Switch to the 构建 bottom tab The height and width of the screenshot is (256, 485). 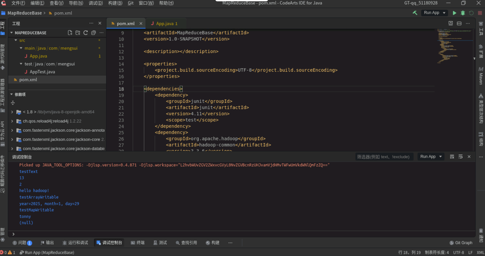point(213,243)
